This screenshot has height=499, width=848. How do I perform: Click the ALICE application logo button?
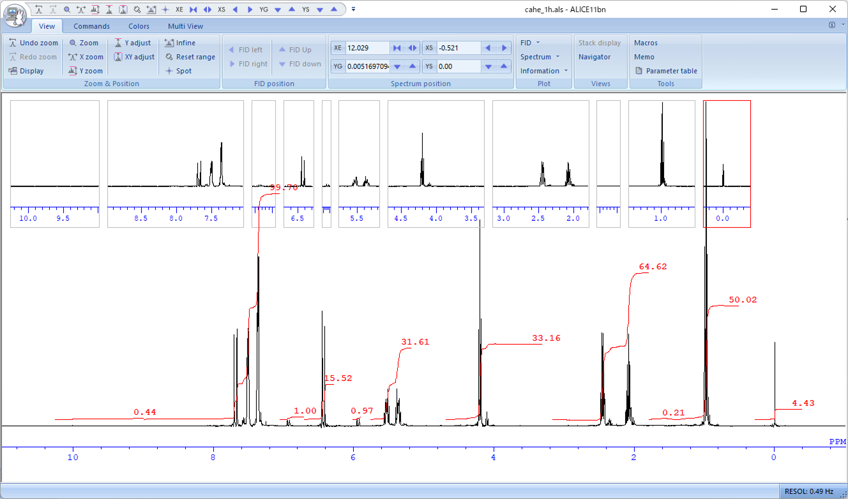pyautogui.click(x=15, y=15)
